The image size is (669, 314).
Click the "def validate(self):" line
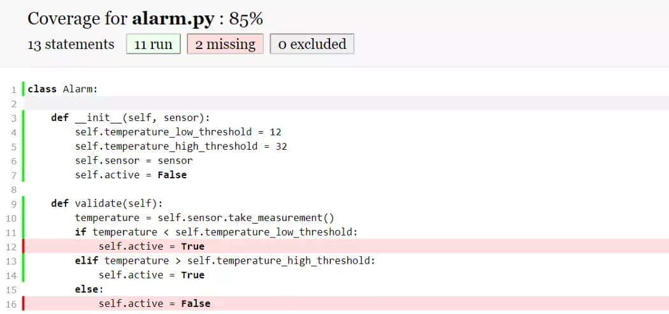(107, 204)
